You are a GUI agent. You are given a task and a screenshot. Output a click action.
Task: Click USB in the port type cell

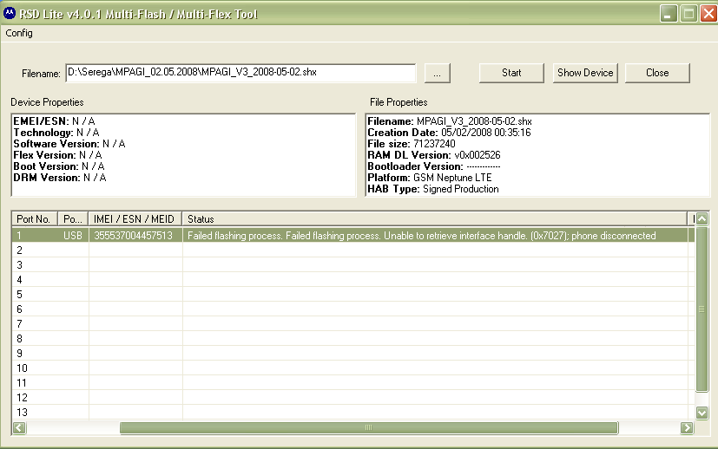(x=73, y=236)
